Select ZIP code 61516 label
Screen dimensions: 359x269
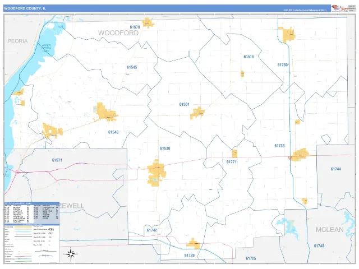point(248,57)
